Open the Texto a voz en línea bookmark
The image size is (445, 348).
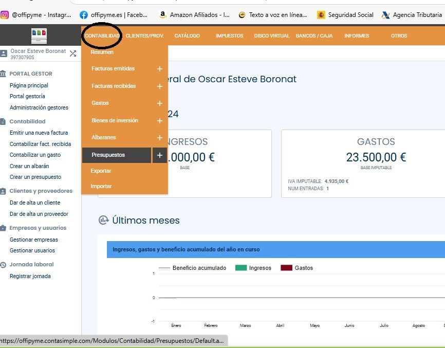tap(273, 15)
